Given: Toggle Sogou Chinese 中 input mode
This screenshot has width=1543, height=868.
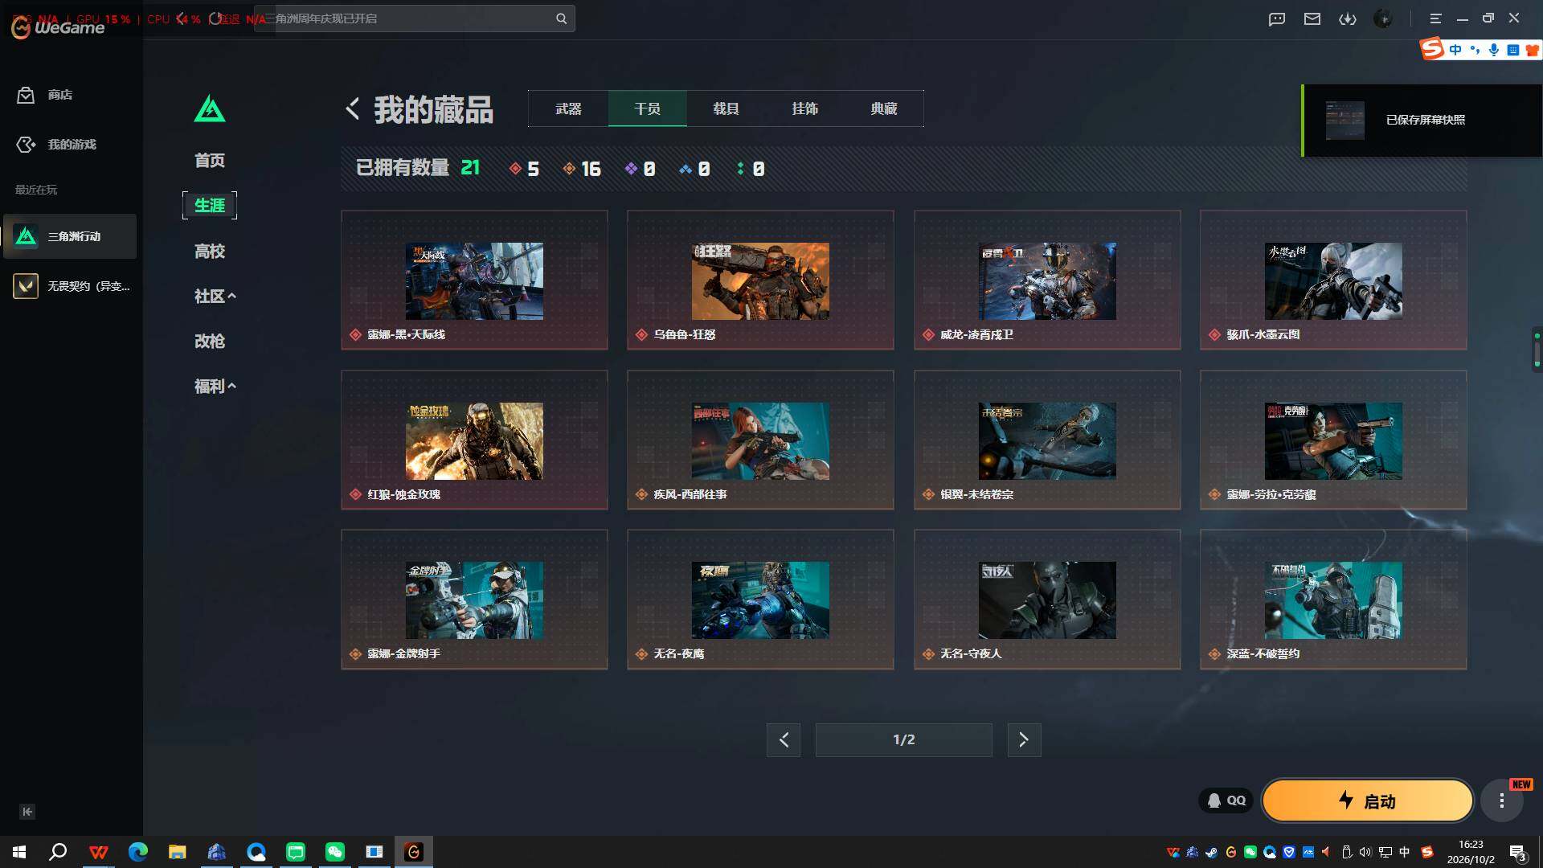Looking at the screenshot, I should 1455,50.
